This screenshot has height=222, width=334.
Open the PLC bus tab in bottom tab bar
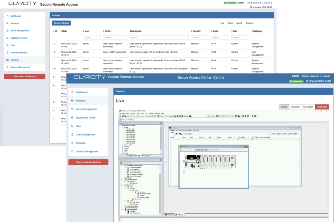click(179, 215)
